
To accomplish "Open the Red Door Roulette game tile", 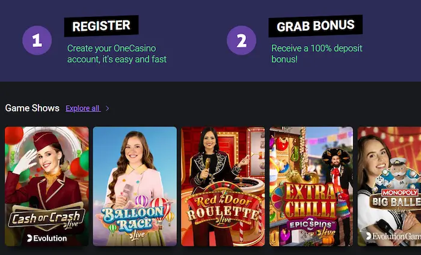I will (x=223, y=186).
